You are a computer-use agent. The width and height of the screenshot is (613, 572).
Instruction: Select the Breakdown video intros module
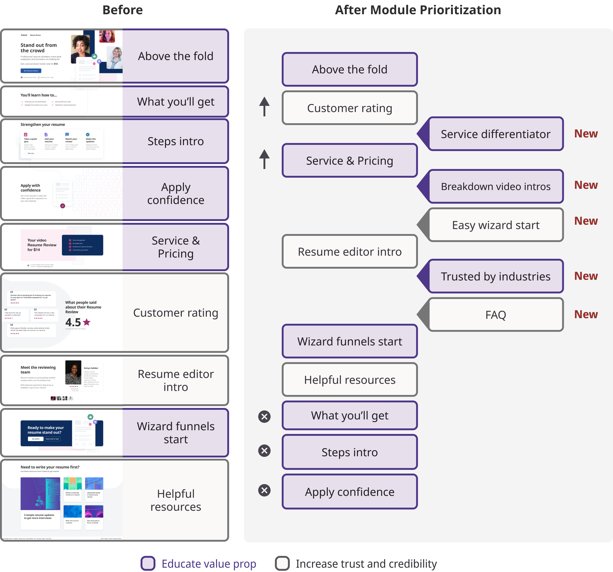[495, 187]
